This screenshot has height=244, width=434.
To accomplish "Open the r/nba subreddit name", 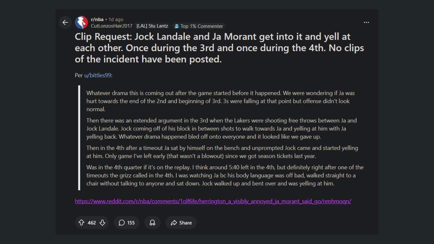I will pyautogui.click(x=98, y=19).
